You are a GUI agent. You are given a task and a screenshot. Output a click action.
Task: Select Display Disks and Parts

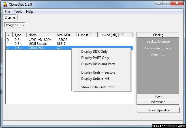pyautogui.click(x=98, y=64)
